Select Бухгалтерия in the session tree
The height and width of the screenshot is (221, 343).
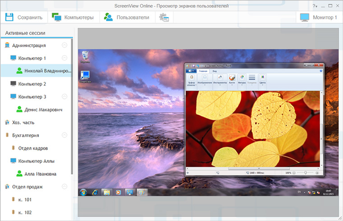25,136
